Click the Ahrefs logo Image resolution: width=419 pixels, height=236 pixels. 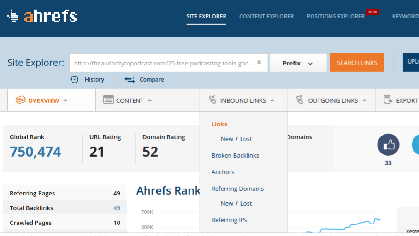[x=42, y=16]
